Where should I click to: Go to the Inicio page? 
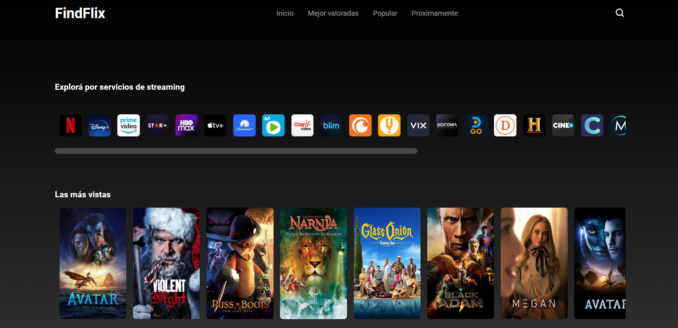click(x=285, y=13)
